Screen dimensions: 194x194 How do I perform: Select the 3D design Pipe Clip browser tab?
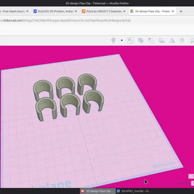152,11
